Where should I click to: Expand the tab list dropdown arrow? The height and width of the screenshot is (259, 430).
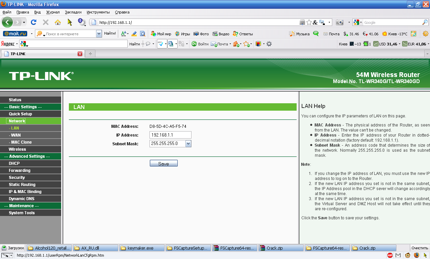427,54
